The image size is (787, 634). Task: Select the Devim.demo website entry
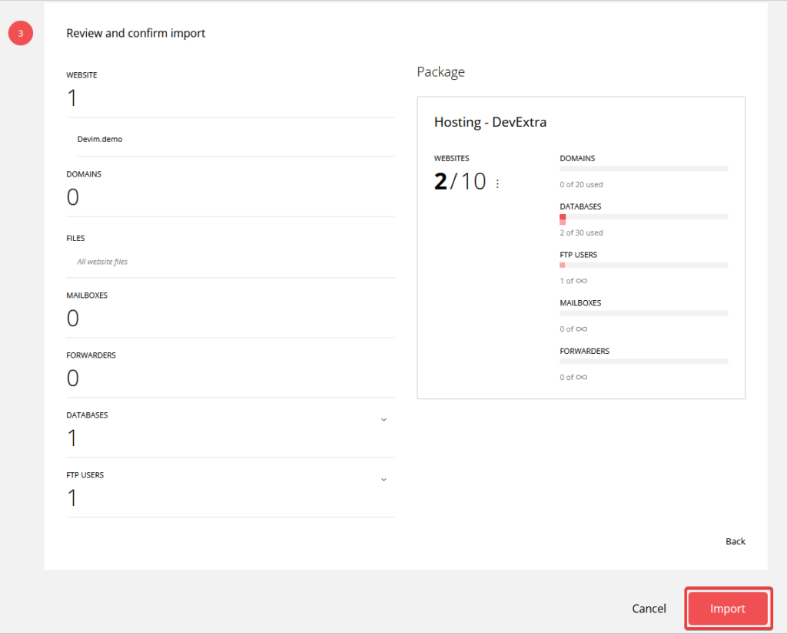[100, 139]
